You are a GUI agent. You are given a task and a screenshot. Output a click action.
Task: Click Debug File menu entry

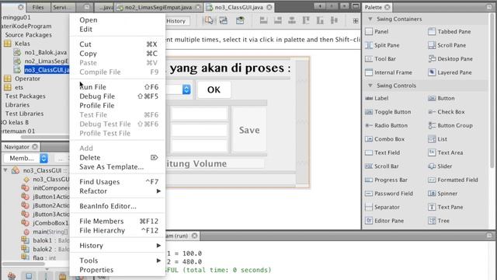pyautogui.click(x=117, y=96)
